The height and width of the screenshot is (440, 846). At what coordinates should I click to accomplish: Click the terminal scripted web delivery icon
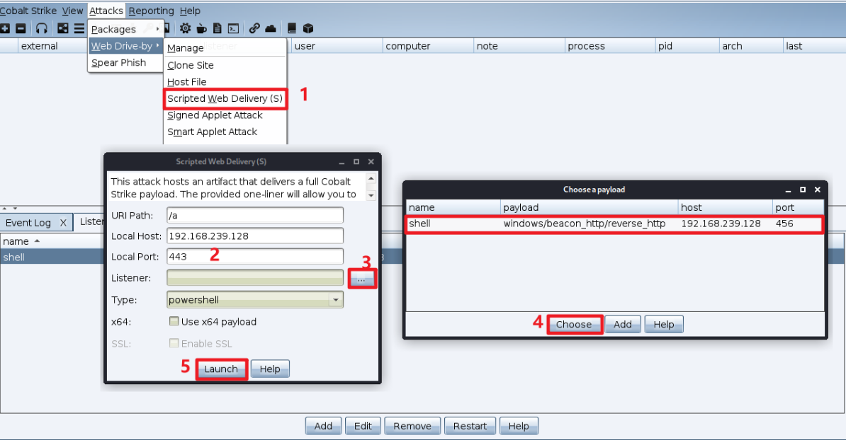[x=233, y=28]
